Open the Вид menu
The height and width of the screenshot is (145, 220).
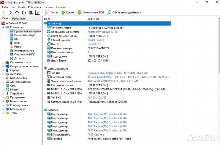(13, 7)
